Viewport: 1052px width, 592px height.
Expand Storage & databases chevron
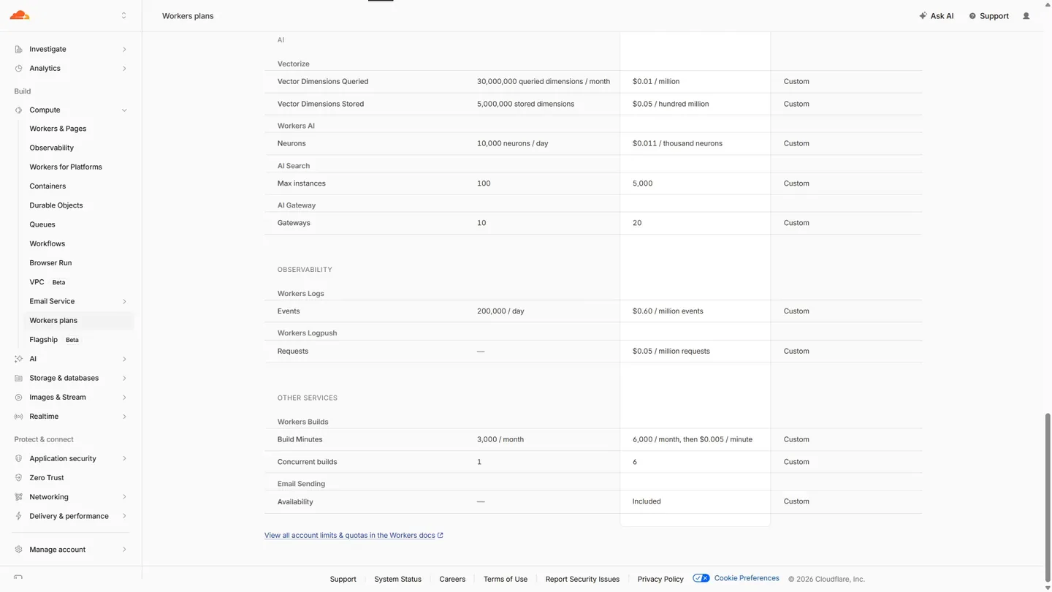click(x=124, y=378)
